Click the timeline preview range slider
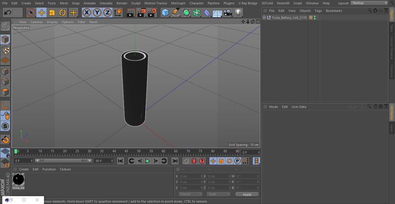Viewport: 395px width, 204px height. (63, 161)
